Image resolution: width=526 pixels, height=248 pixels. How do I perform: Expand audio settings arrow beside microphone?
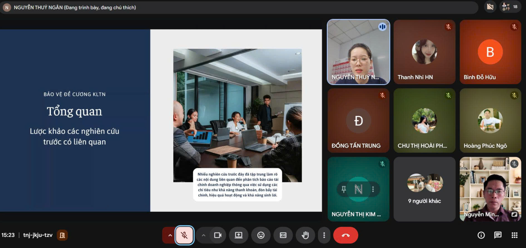click(170, 235)
